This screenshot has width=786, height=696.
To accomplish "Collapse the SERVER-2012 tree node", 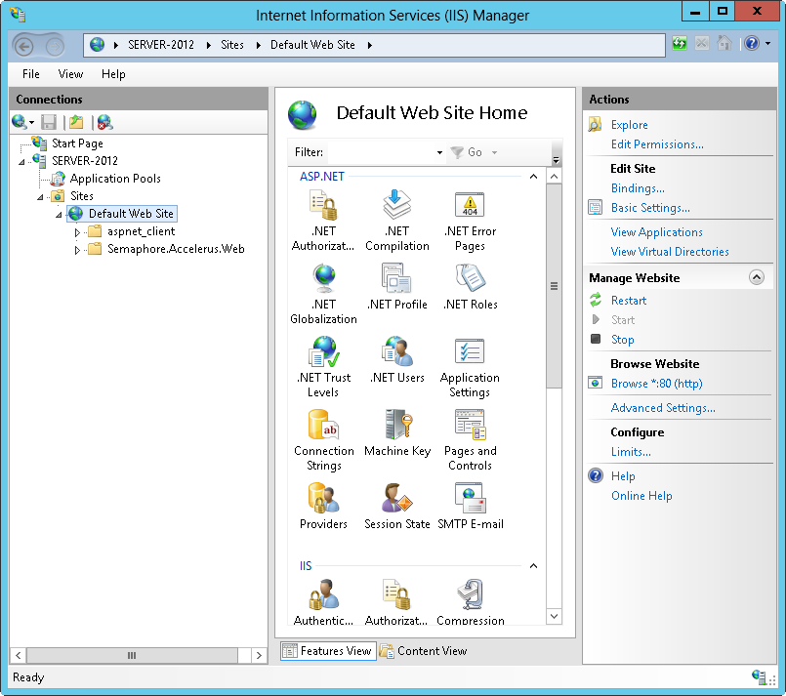I will [21, 162].
